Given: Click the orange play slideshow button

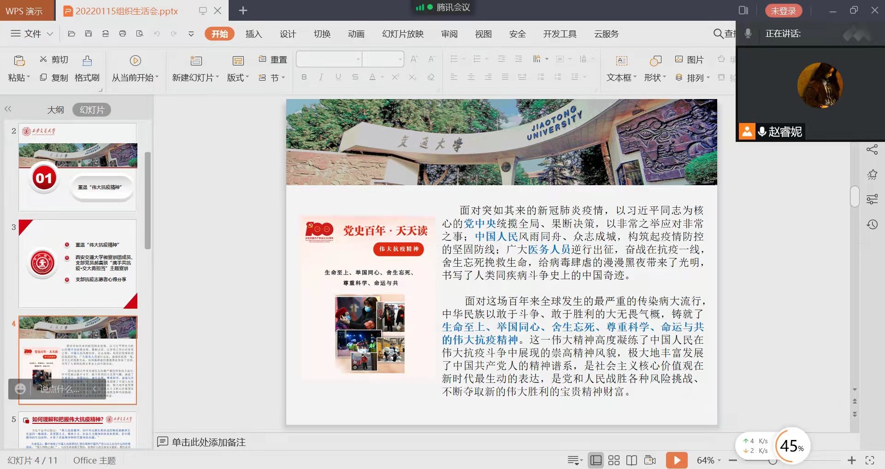Looking at the screenshot, I should pyautogui.click(x=676, y=460).
